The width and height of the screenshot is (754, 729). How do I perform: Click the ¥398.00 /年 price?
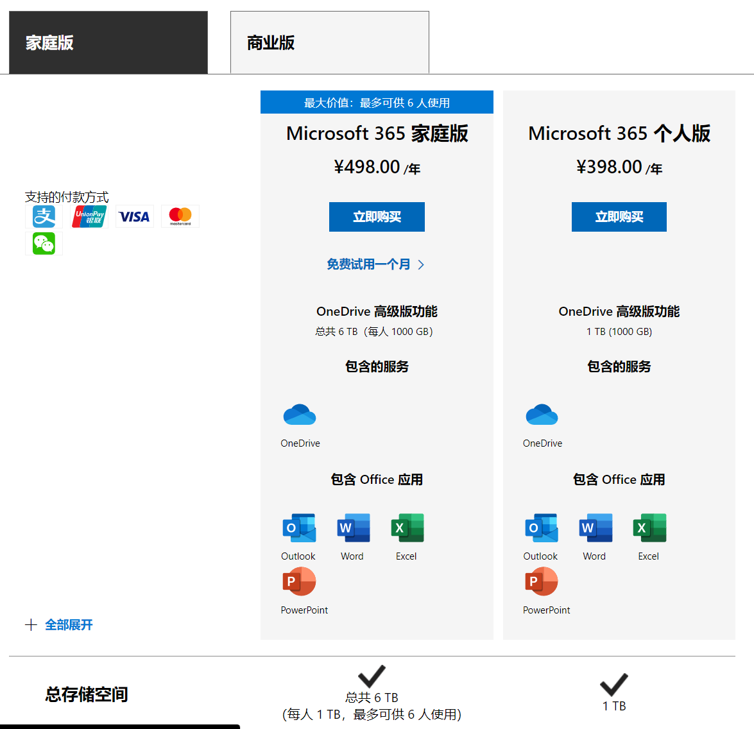(619, 167)
